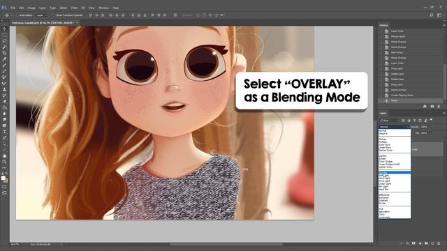The height and width of the screenshot is (251, 447).
Task: Click the Change Screen Mode icon
Action: pos(4,192)
